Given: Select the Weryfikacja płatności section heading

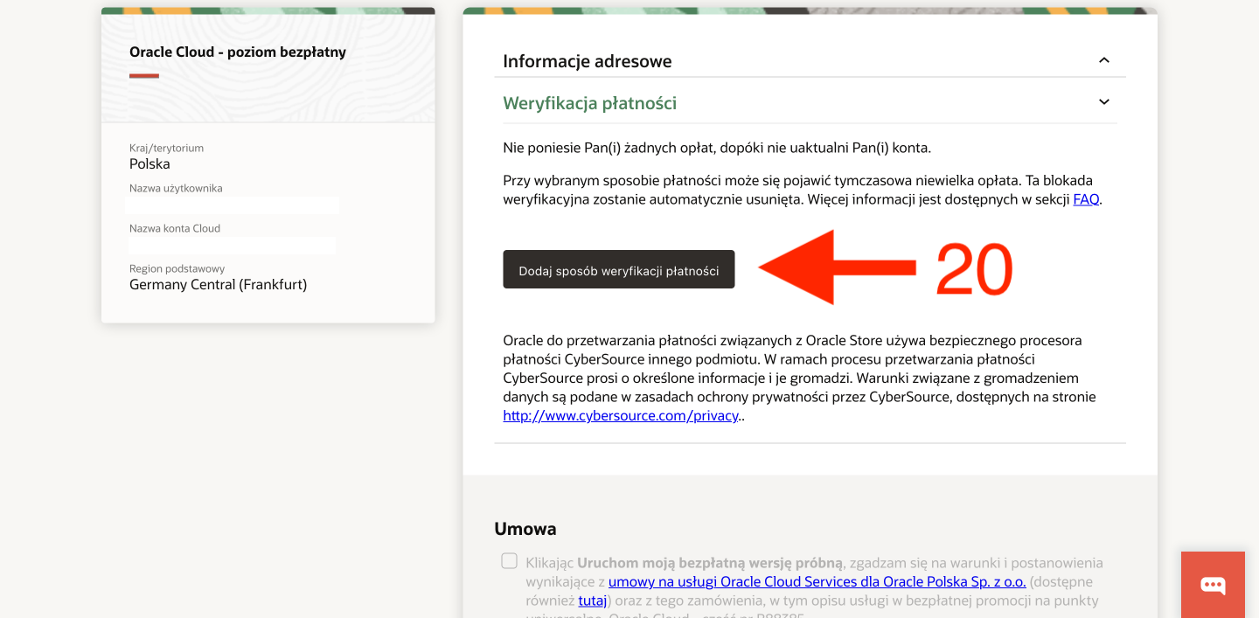Looking at the screenshot, I should (589, 103).
